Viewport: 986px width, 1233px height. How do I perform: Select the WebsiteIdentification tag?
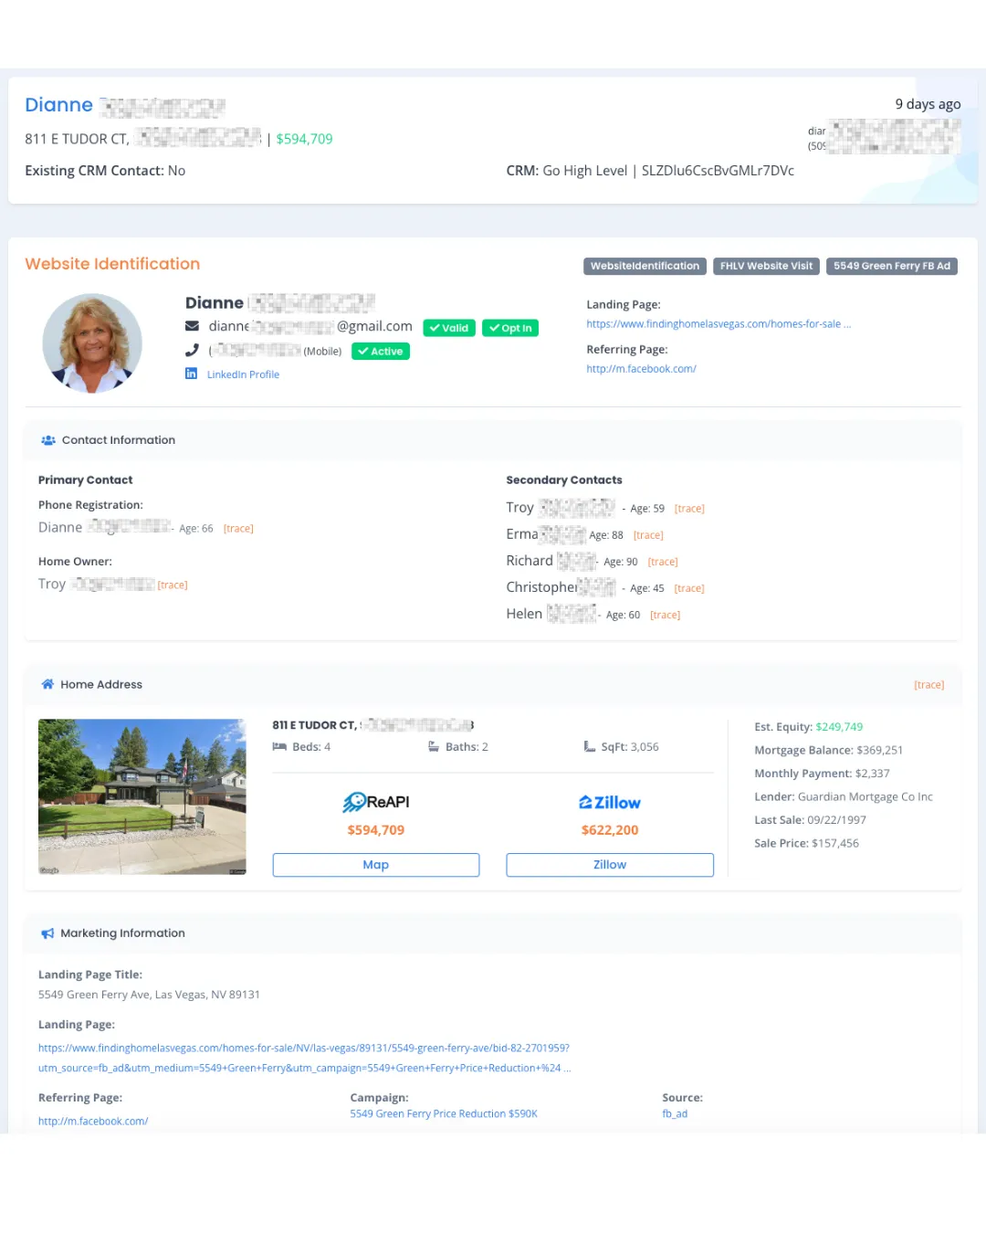click(645, 266)
